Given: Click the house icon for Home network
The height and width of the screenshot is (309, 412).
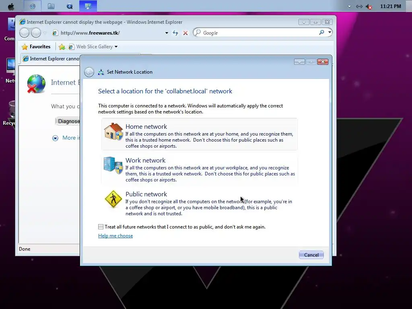Looking at the screenshot, I should point(113,131).
